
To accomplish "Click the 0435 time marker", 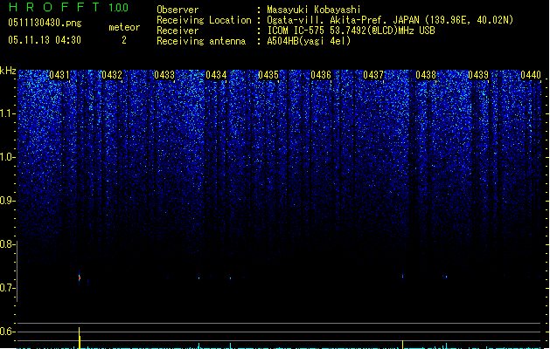I will coord(268,75).
